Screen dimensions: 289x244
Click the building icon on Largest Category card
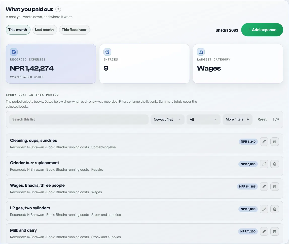pyautogui.click(x=201, y=52)
